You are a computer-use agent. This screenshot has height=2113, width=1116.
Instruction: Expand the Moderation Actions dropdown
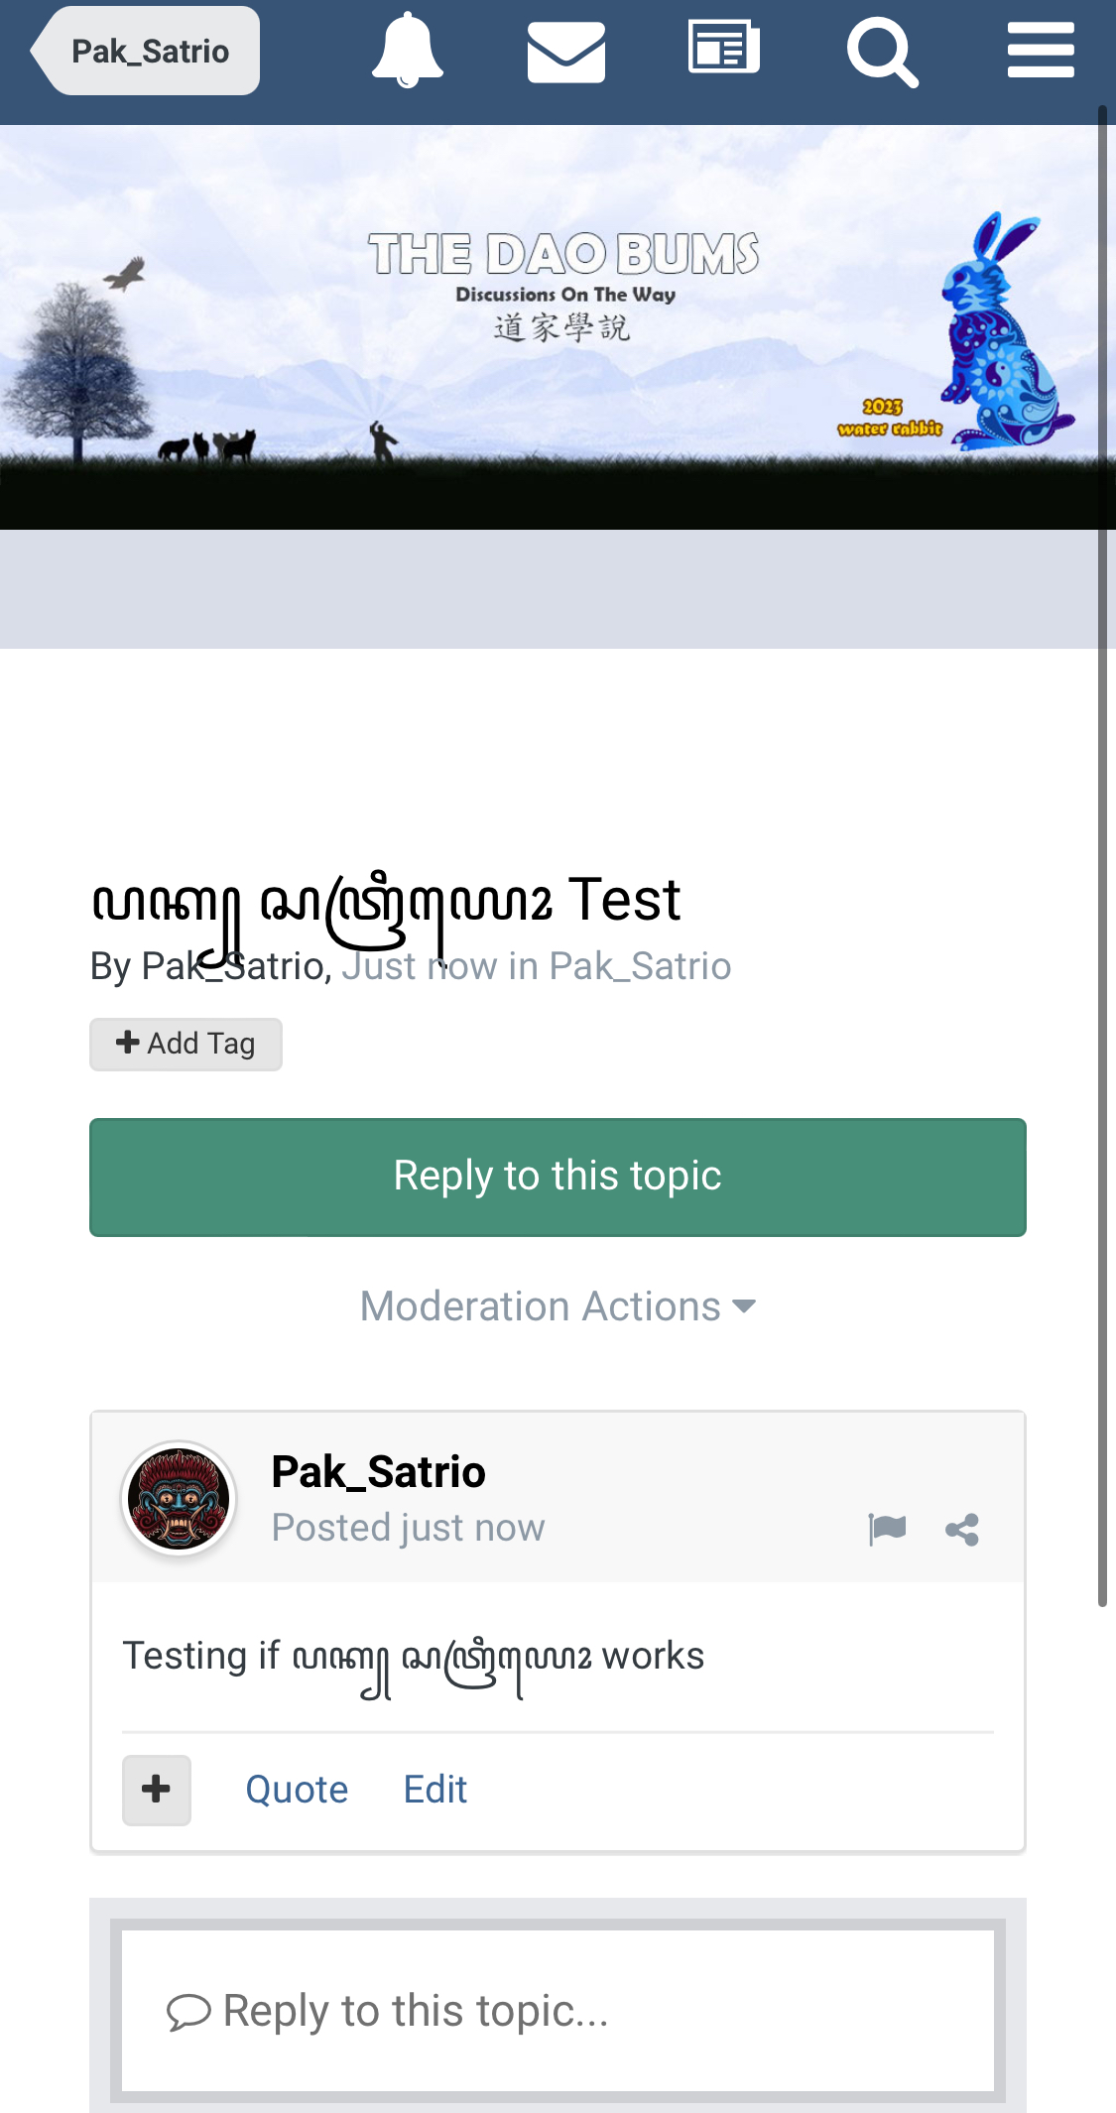(558, 1306)
